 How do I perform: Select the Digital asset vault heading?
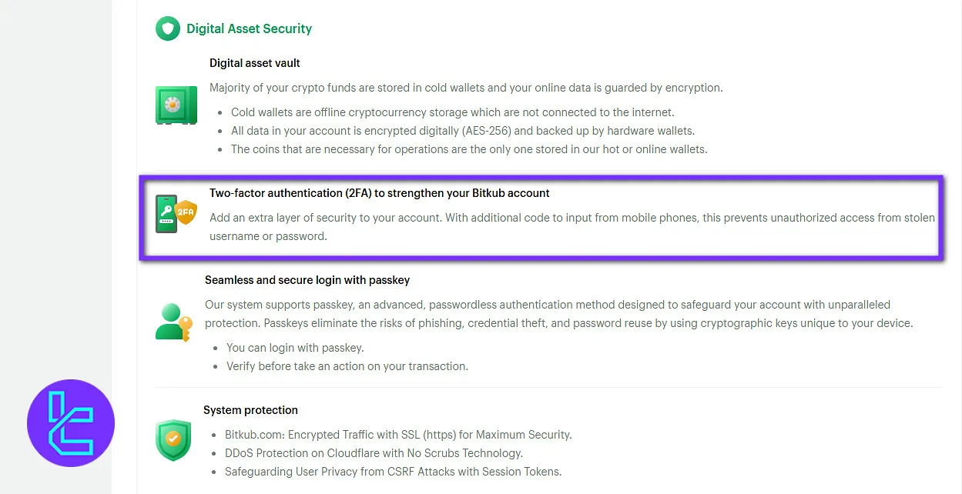255,63
